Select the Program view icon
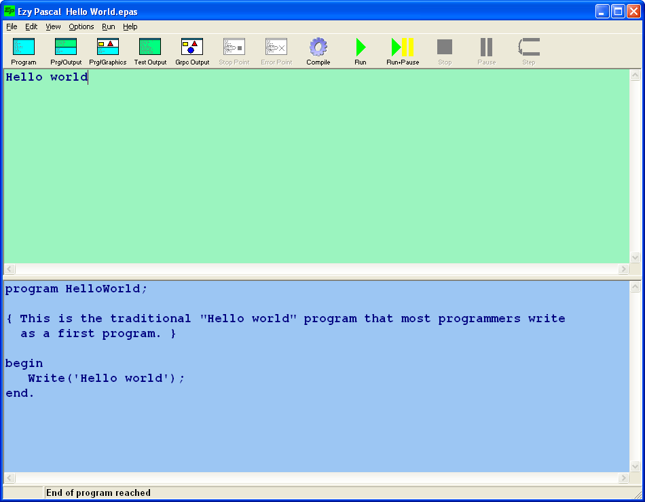This screenshot has width=645, height=502. click(x=23, y=46)
